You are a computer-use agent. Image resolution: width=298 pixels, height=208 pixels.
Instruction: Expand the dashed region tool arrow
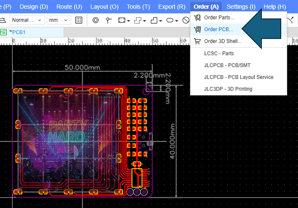pos(144,21)
